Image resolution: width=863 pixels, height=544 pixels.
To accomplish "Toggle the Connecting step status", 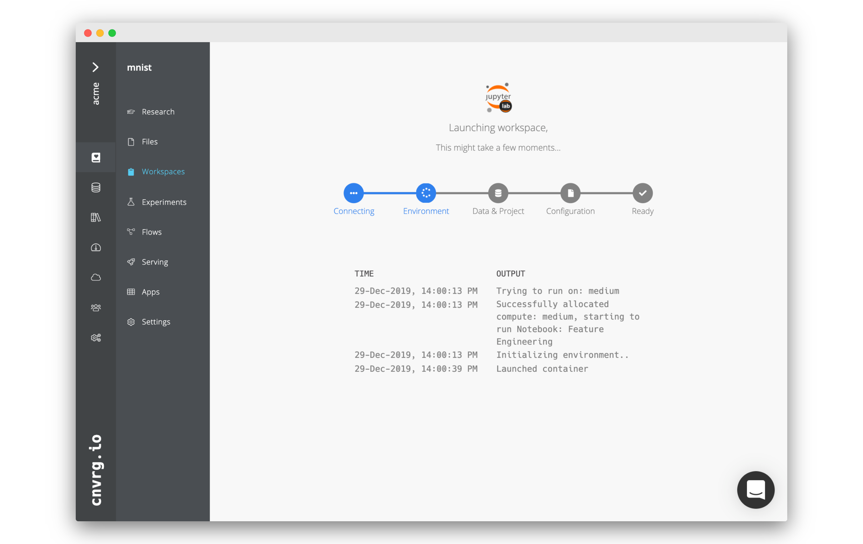I will tap(353, 193).
